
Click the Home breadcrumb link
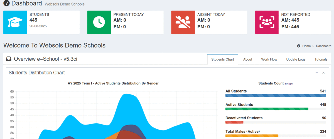(306, 46)
